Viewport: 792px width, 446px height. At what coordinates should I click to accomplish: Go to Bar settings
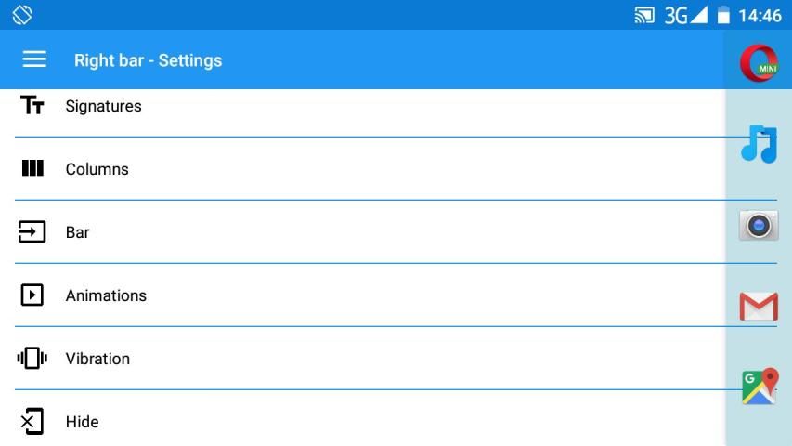tap(78, 232)
